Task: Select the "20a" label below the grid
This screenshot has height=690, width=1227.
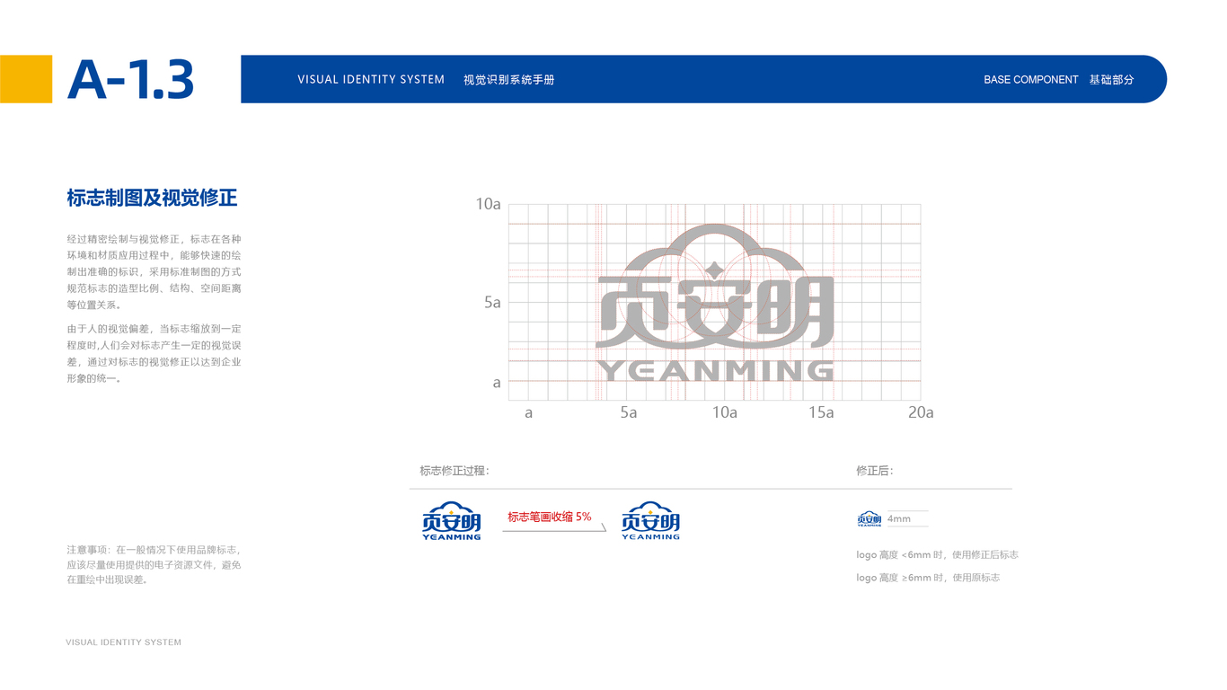Action: [921, 413]
